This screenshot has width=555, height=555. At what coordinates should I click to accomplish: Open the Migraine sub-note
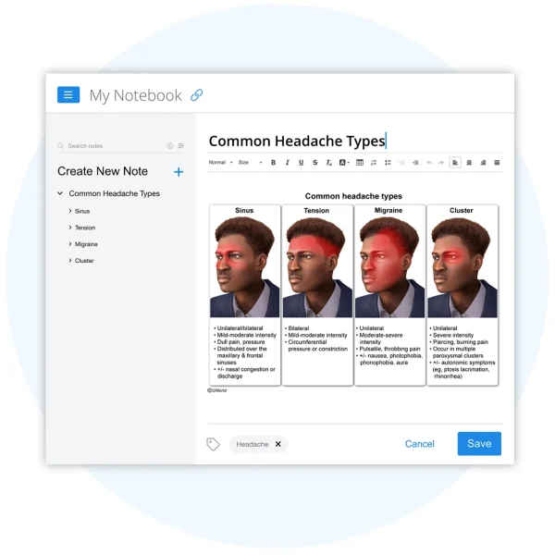pos(86,244)
